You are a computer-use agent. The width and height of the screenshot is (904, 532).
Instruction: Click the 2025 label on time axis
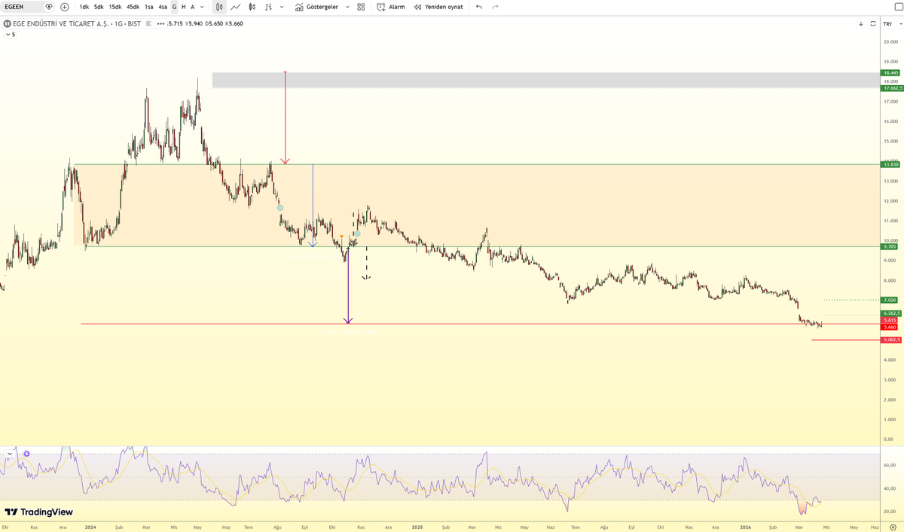(x=418, y=527)
